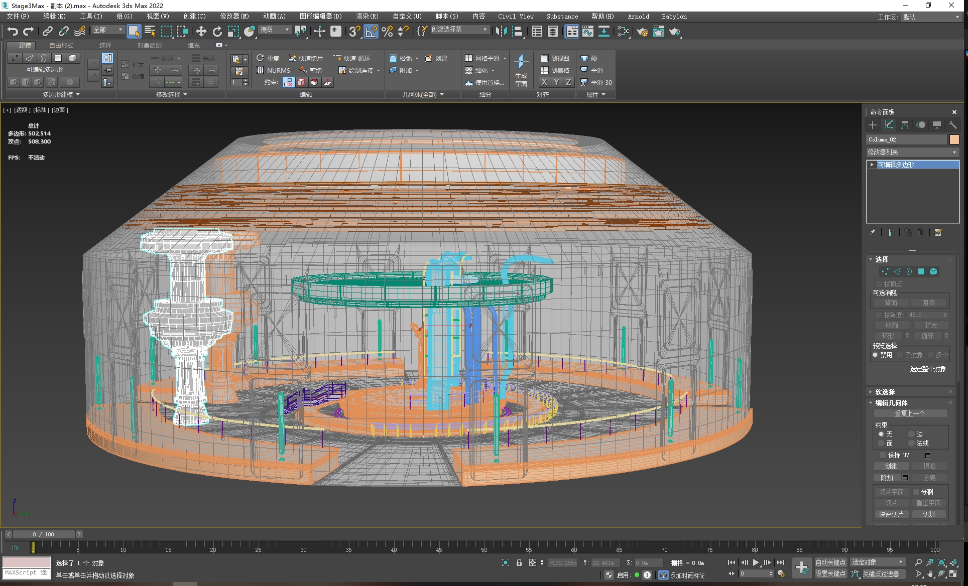Click the 快速切片 quick slice tool in ribbon
This screenshot has width=968, height=586.
pyautogui.click(x=306, y=58)
